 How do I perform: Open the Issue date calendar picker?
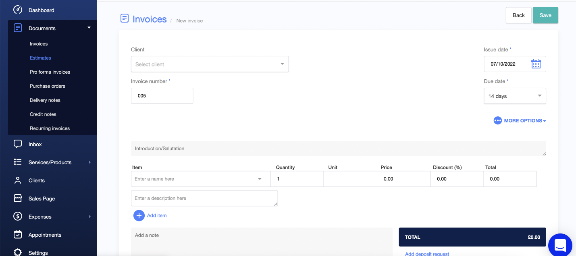click(536, 64)
